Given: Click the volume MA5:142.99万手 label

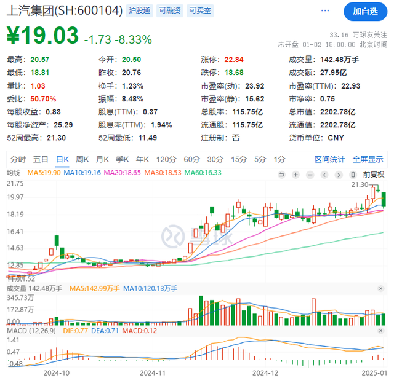Looking at the screenshot, I should [x=94, y=289].
